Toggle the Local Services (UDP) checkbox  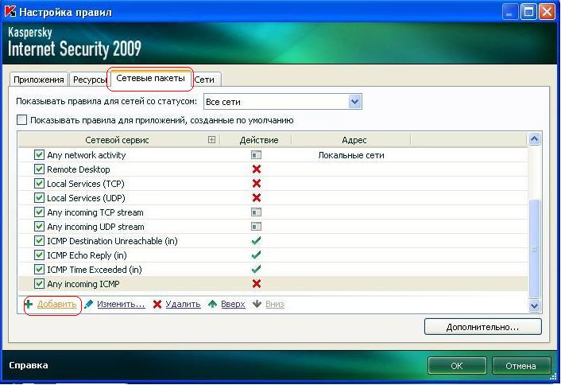39,198
